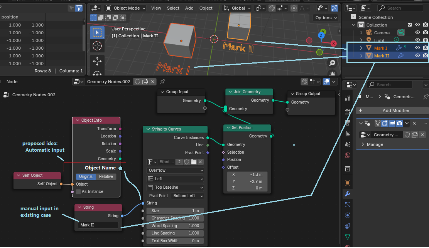Image resolution: width=429 pixels, height=248 pixels.
Task: Click the outliner Search field
Action: (400, 8)
